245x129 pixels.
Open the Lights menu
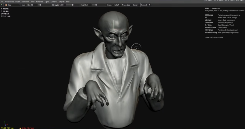47,2
